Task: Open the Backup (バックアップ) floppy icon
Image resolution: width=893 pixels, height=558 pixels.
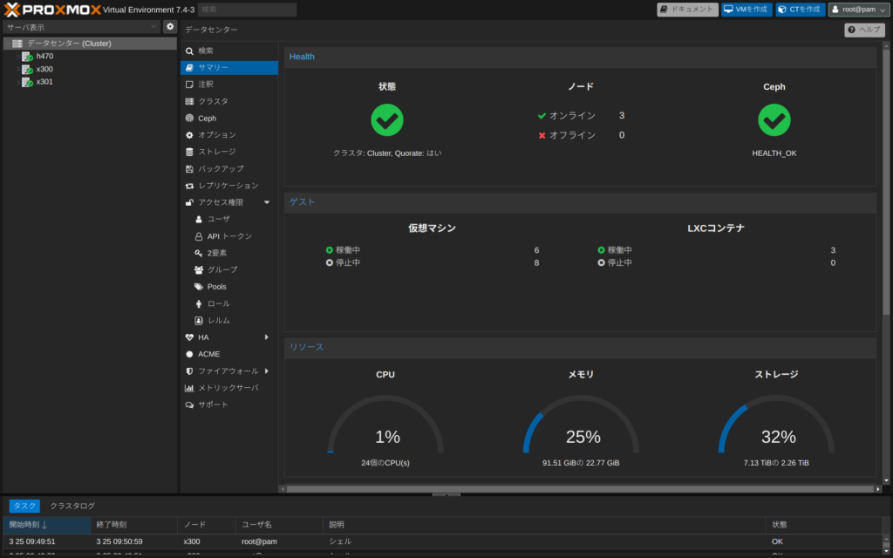Action: (x=190, y=169)
